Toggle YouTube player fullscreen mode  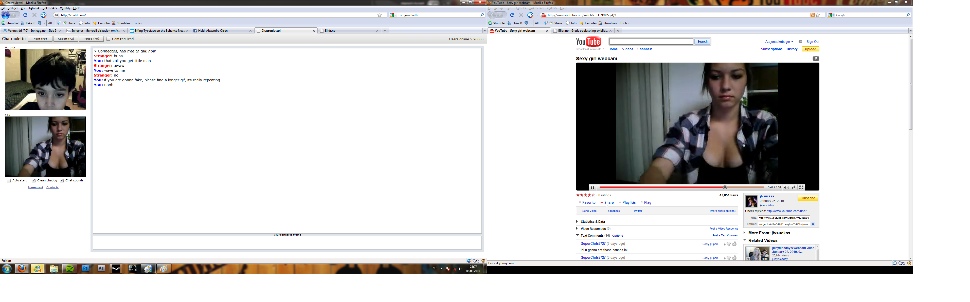[x=801, y=187]
